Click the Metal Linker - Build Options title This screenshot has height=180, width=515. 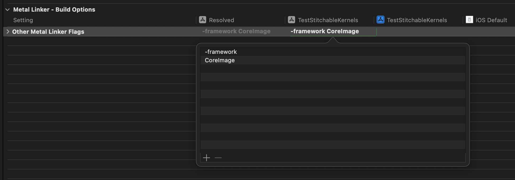click(54, 10)
